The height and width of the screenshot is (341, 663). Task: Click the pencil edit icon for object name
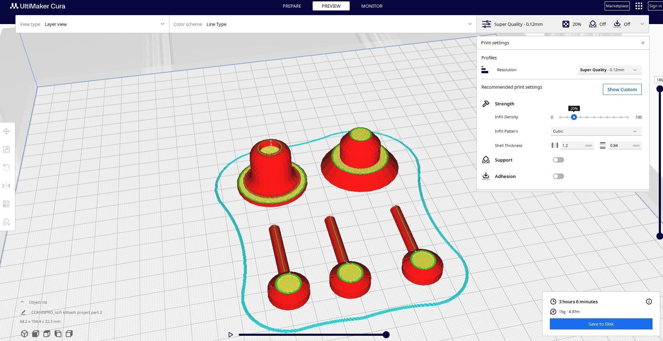pos(23,312)
